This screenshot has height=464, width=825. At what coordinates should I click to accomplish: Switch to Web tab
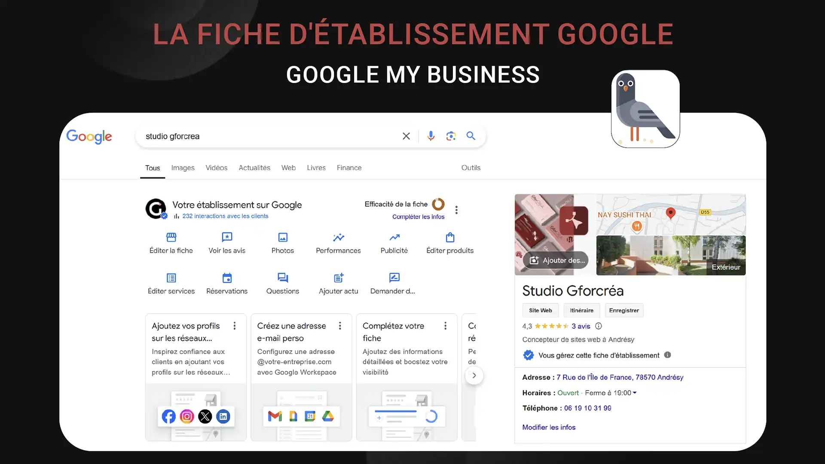(288, 168)
